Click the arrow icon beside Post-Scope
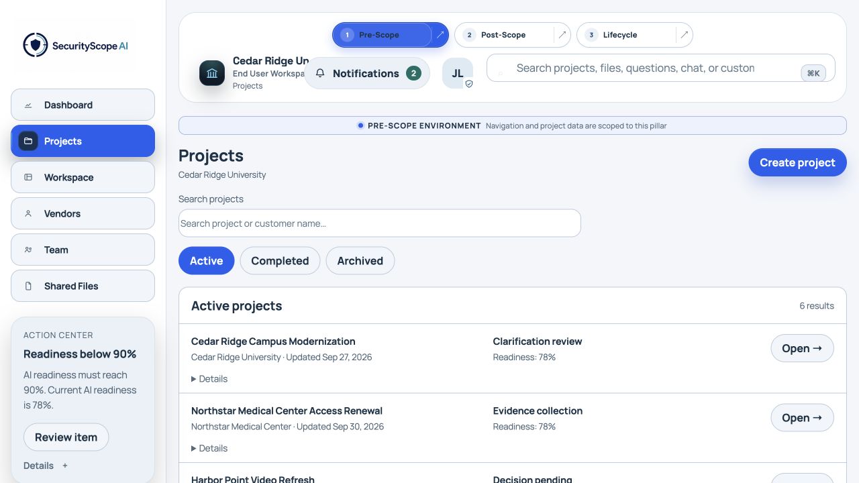The height and width of the screenshot is (483, 859). tap(562, 35)
